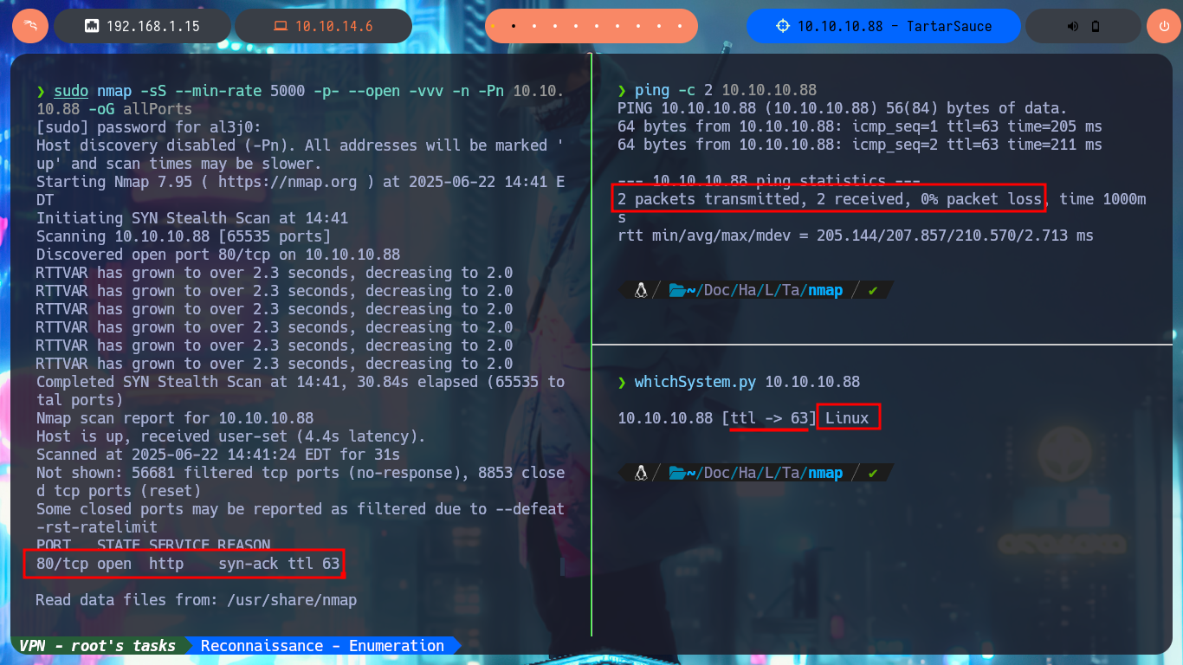Screen dimensions: 1183x665
Task: Click the rtt min/avg/max/mdev statistics line
Action: pos(856,236)
